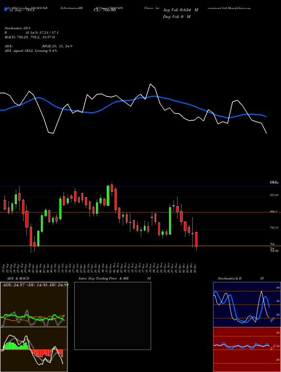Open the red RSI chart panel
The width and height of the screenshot is (281, 372).
point(247,349)
